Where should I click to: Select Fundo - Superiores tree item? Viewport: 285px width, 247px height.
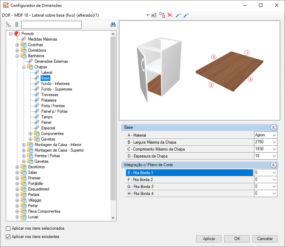[x=57, y=89]
